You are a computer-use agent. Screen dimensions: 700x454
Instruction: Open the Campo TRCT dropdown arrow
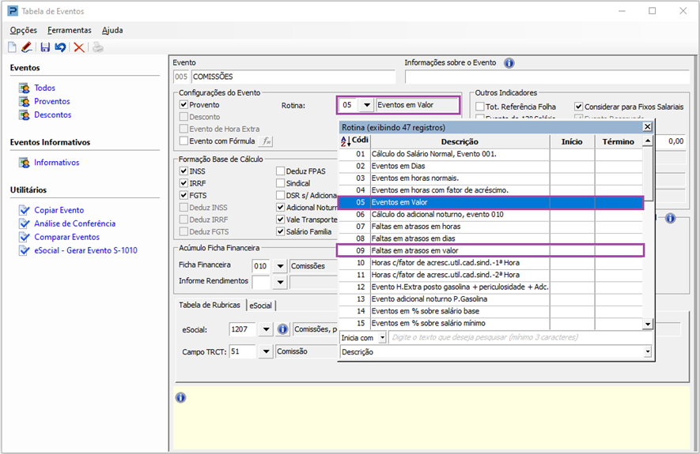tap(266, 351)
